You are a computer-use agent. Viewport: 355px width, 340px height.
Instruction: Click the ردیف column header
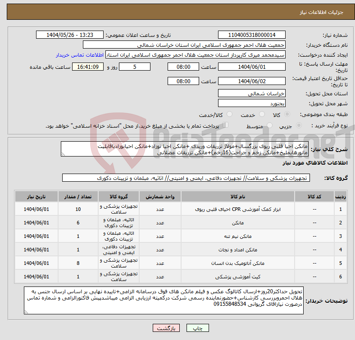(x=340, y=197)
